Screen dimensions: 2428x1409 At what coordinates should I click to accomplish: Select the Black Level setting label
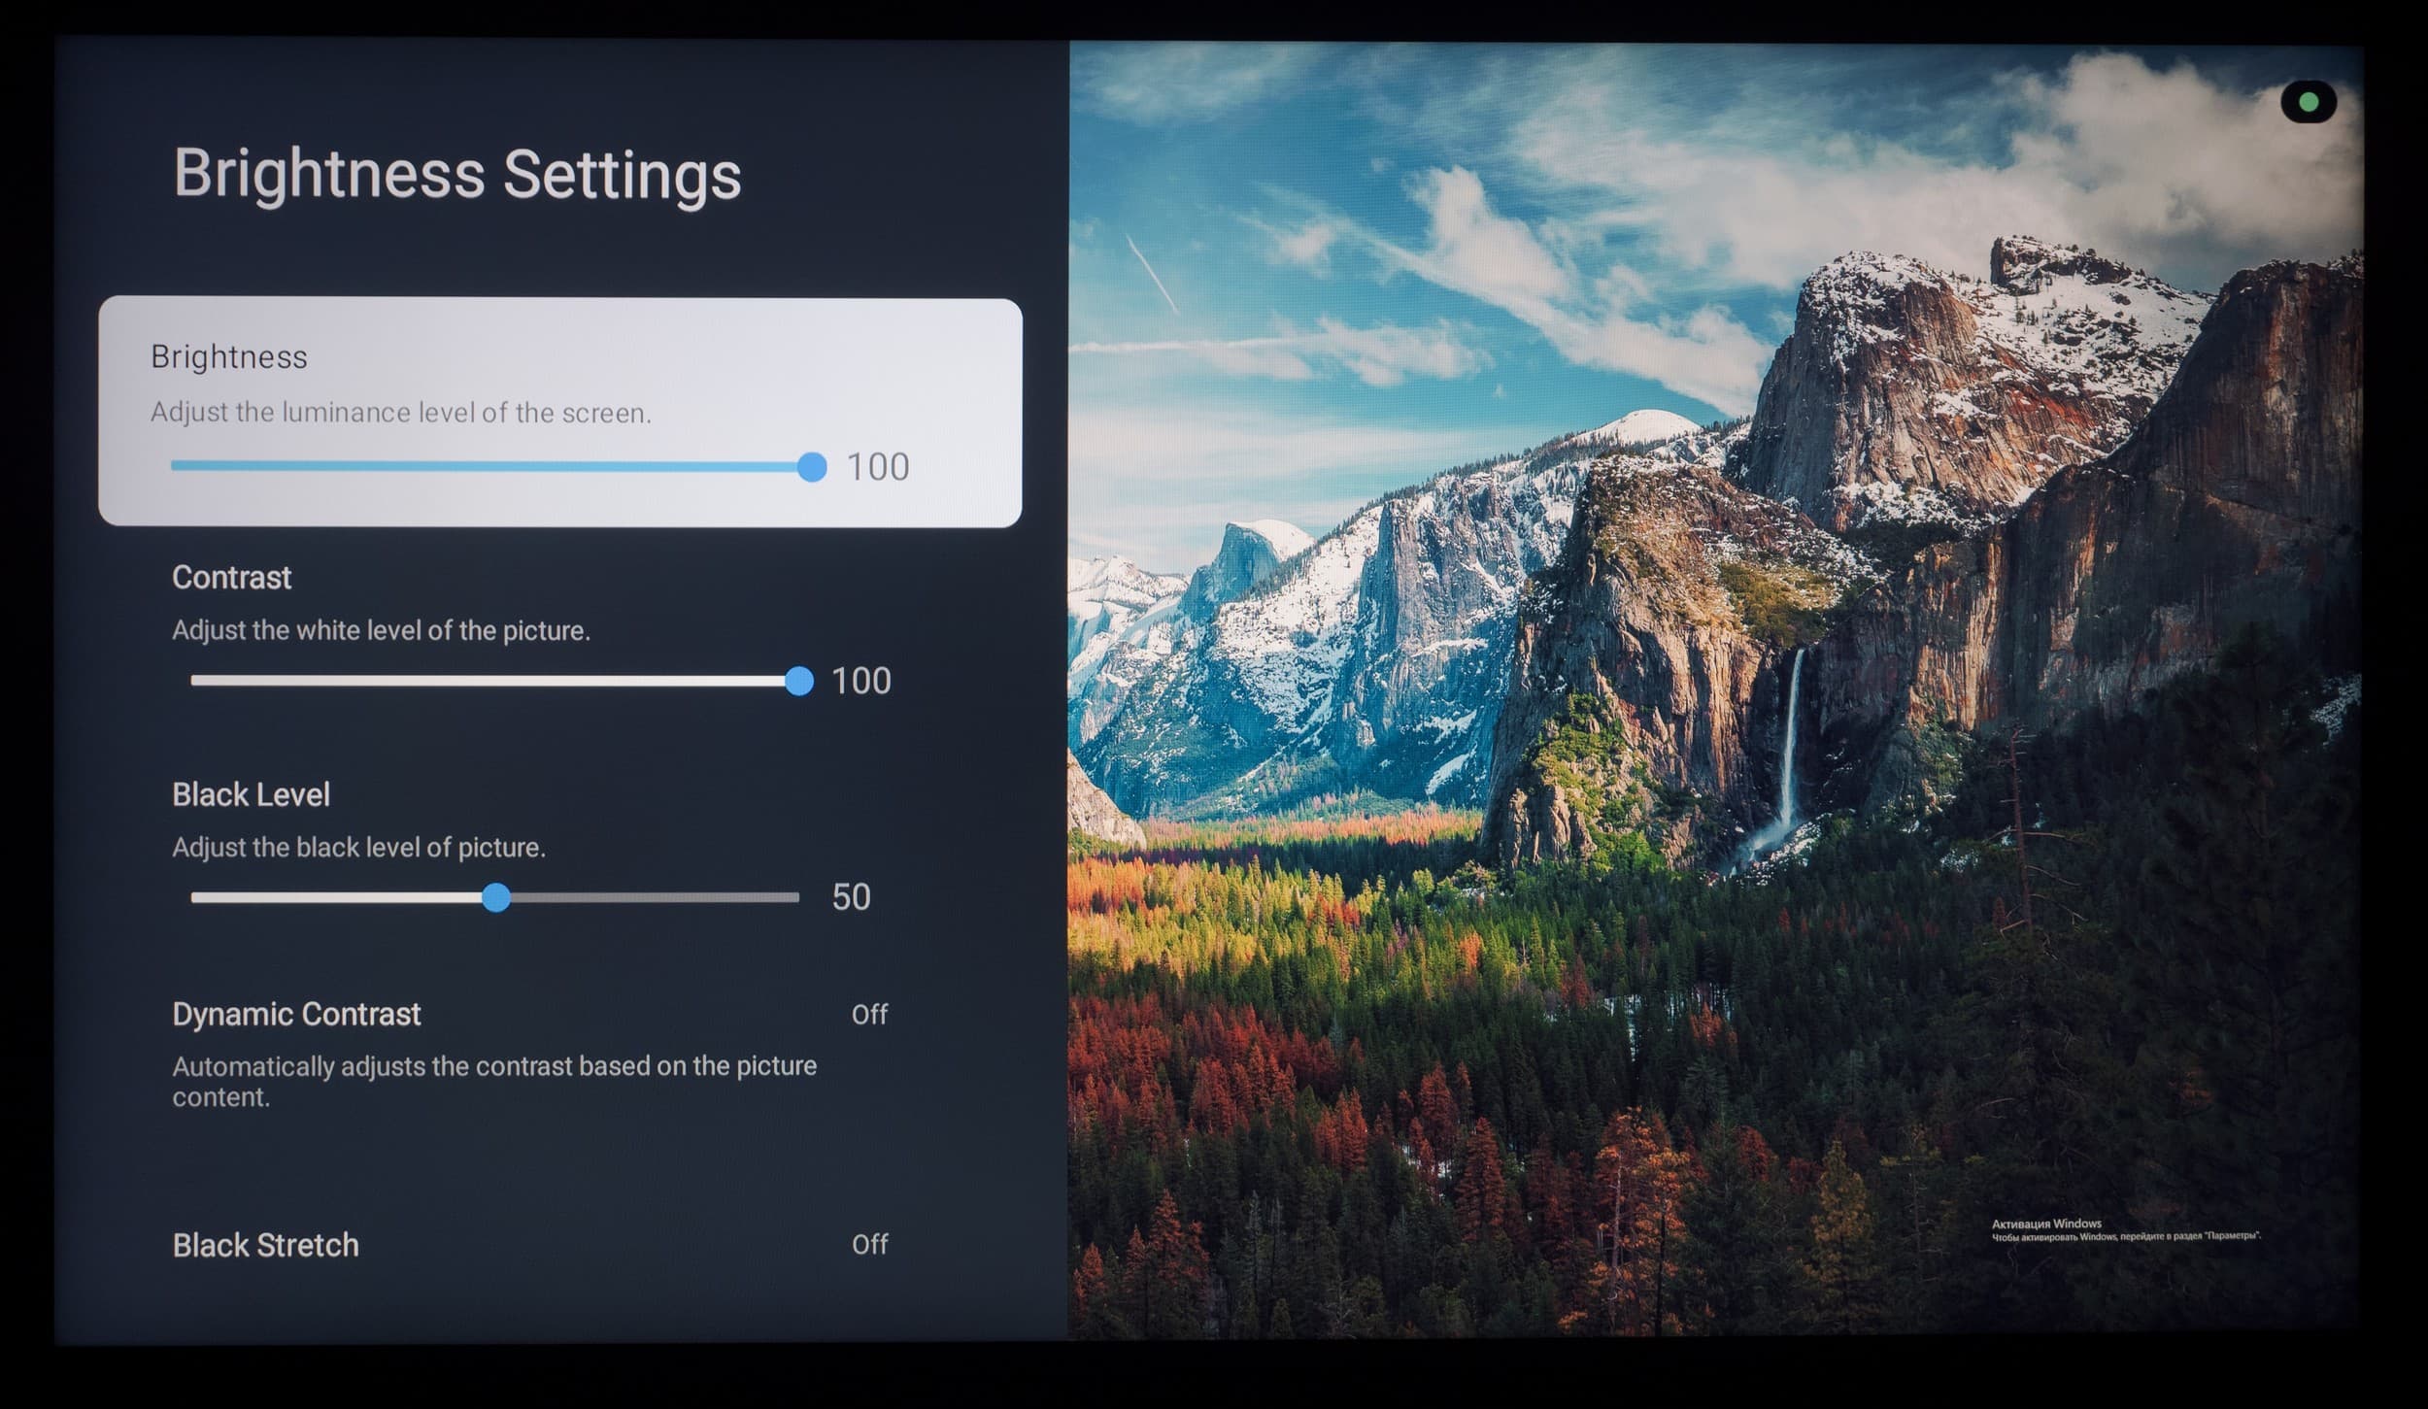coord(251,794)
